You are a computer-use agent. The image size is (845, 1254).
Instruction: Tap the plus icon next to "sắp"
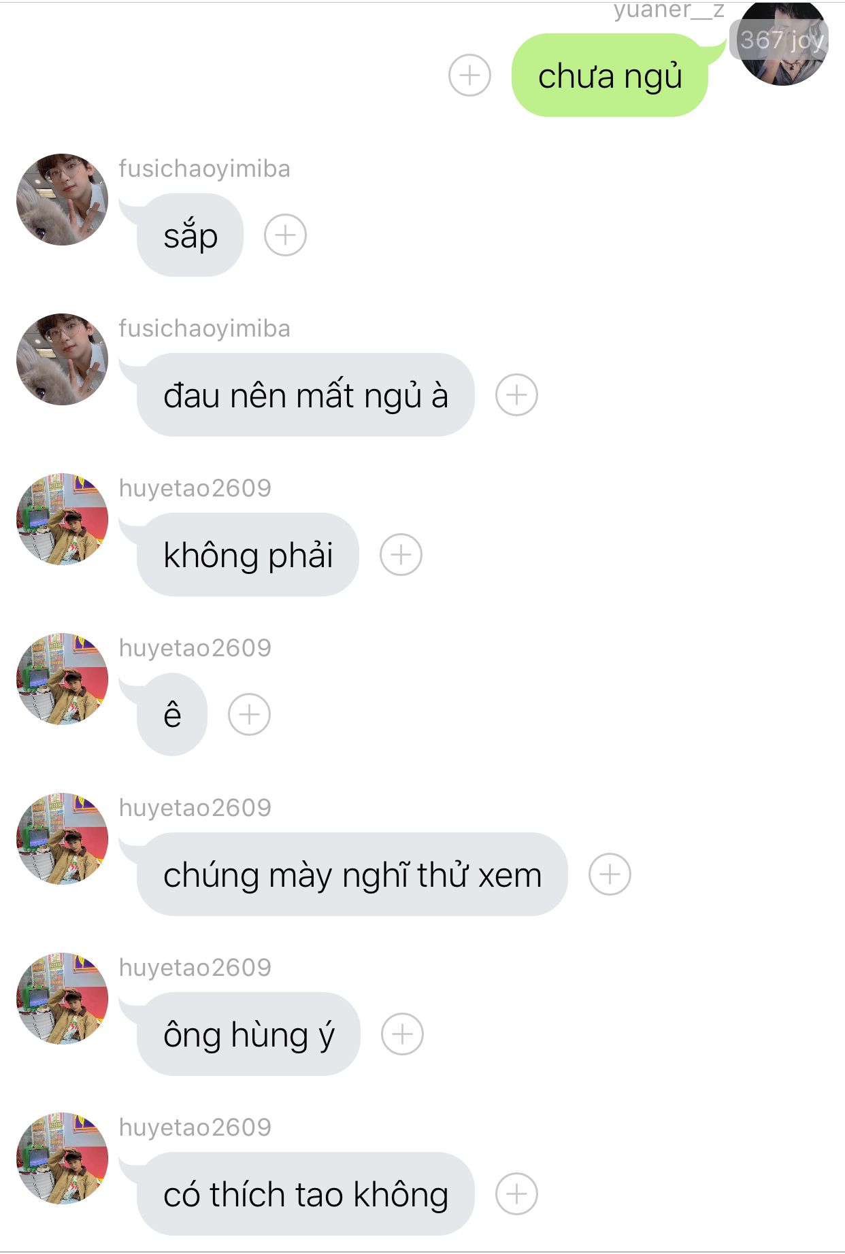pos(285,235)
